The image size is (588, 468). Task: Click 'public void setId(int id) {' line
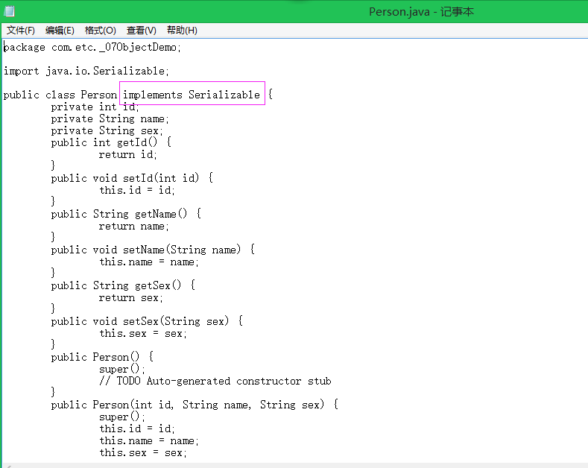[133, 178]
